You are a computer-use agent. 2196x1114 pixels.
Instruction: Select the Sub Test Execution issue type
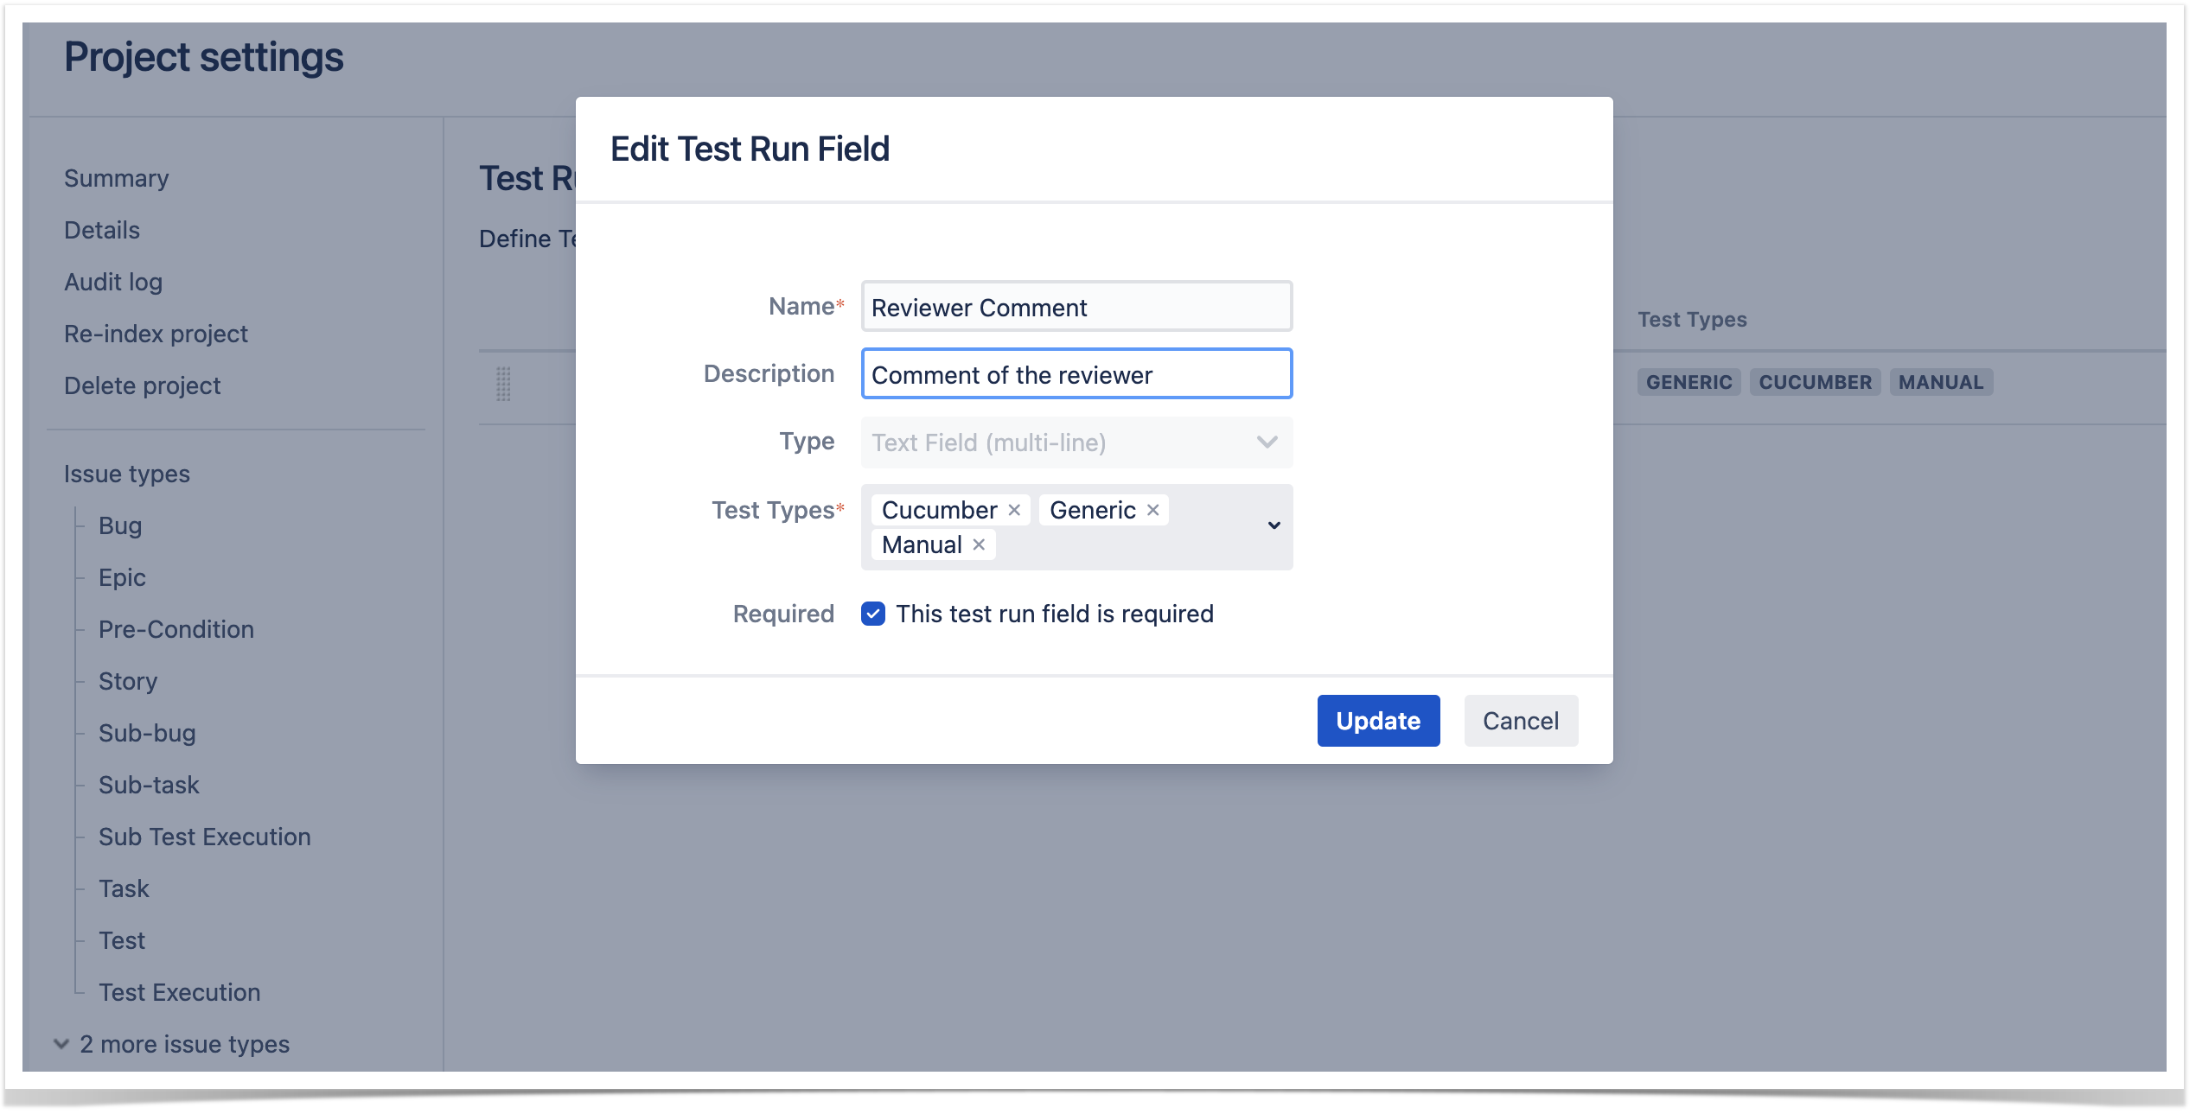[x=205, y=837]
